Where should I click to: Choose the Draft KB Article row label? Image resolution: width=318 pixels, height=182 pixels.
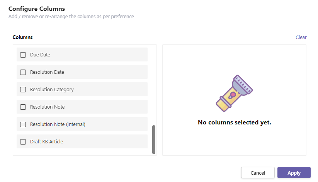pyautogui.click(x=46, y=142)
